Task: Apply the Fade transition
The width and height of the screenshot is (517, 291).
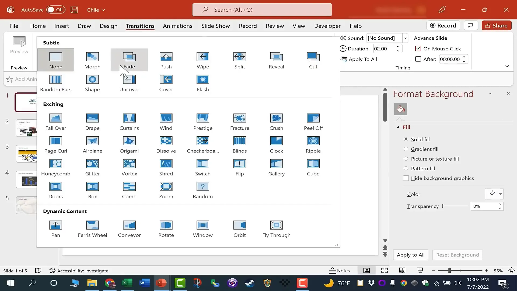Action: point(129,60)
